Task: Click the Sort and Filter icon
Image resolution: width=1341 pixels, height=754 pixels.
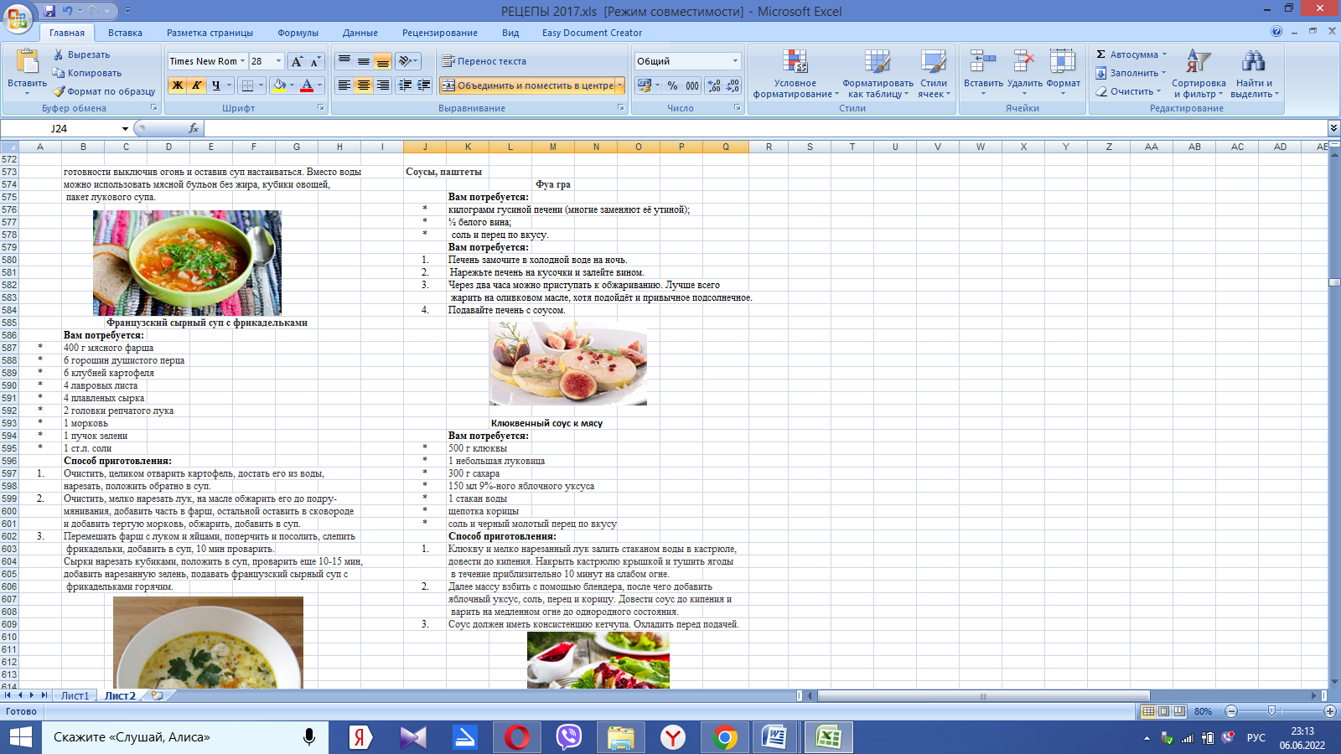Action: (1199, 61)
